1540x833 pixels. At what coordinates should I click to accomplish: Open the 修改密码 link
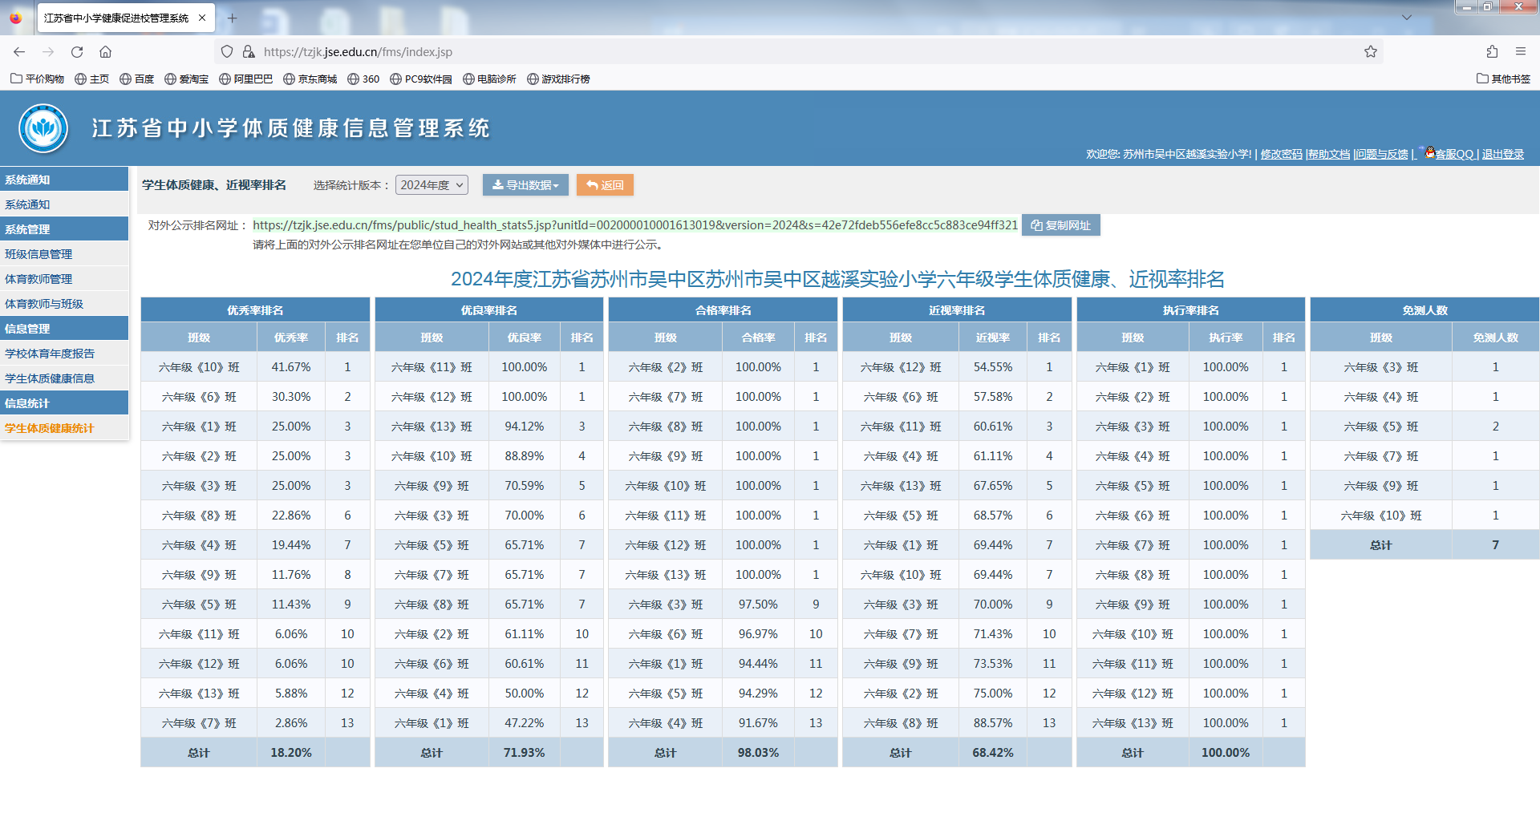tap(1281, 155)
